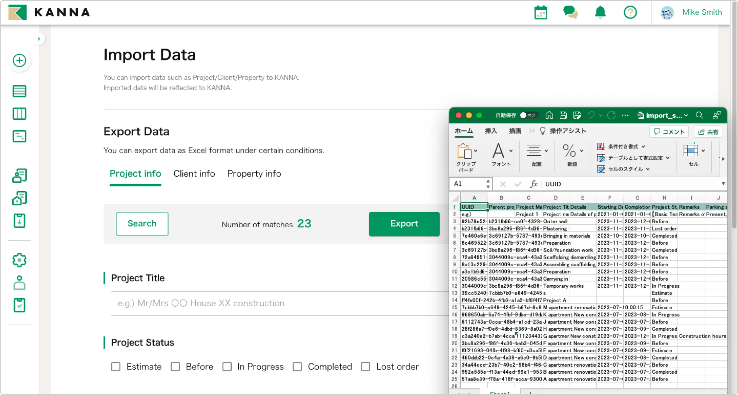Viewport: 738px width, 395px height.
Task: Open the calendar icon in header
Action: [x=541, y=13]
